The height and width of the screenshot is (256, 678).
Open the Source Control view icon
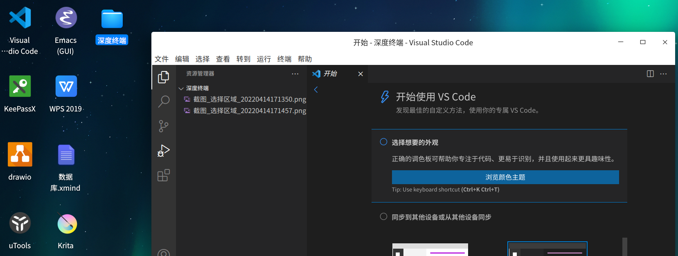point(164,126)
